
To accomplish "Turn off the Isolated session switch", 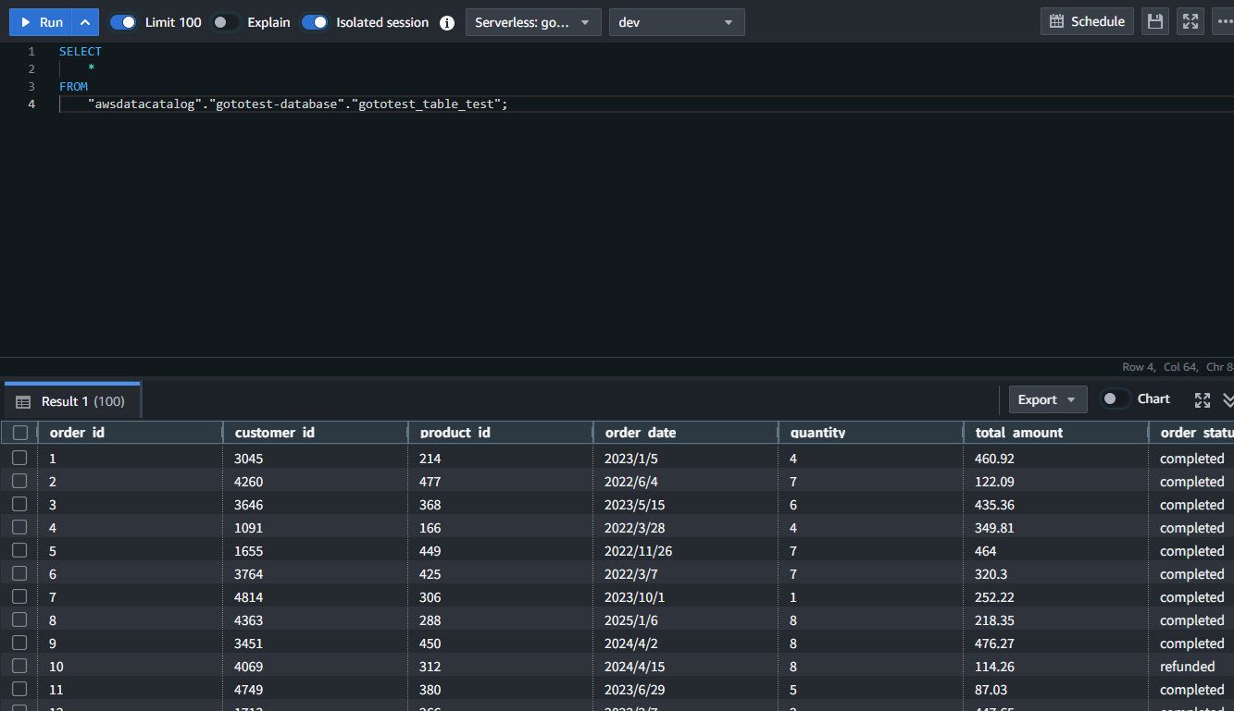I will click(315, 22).
